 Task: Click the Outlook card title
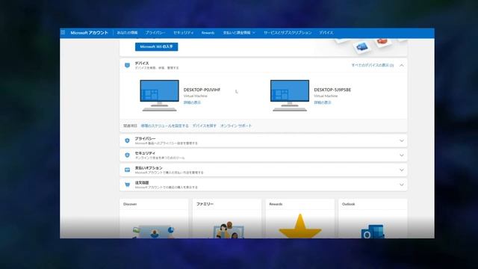[x=349, y=204]
